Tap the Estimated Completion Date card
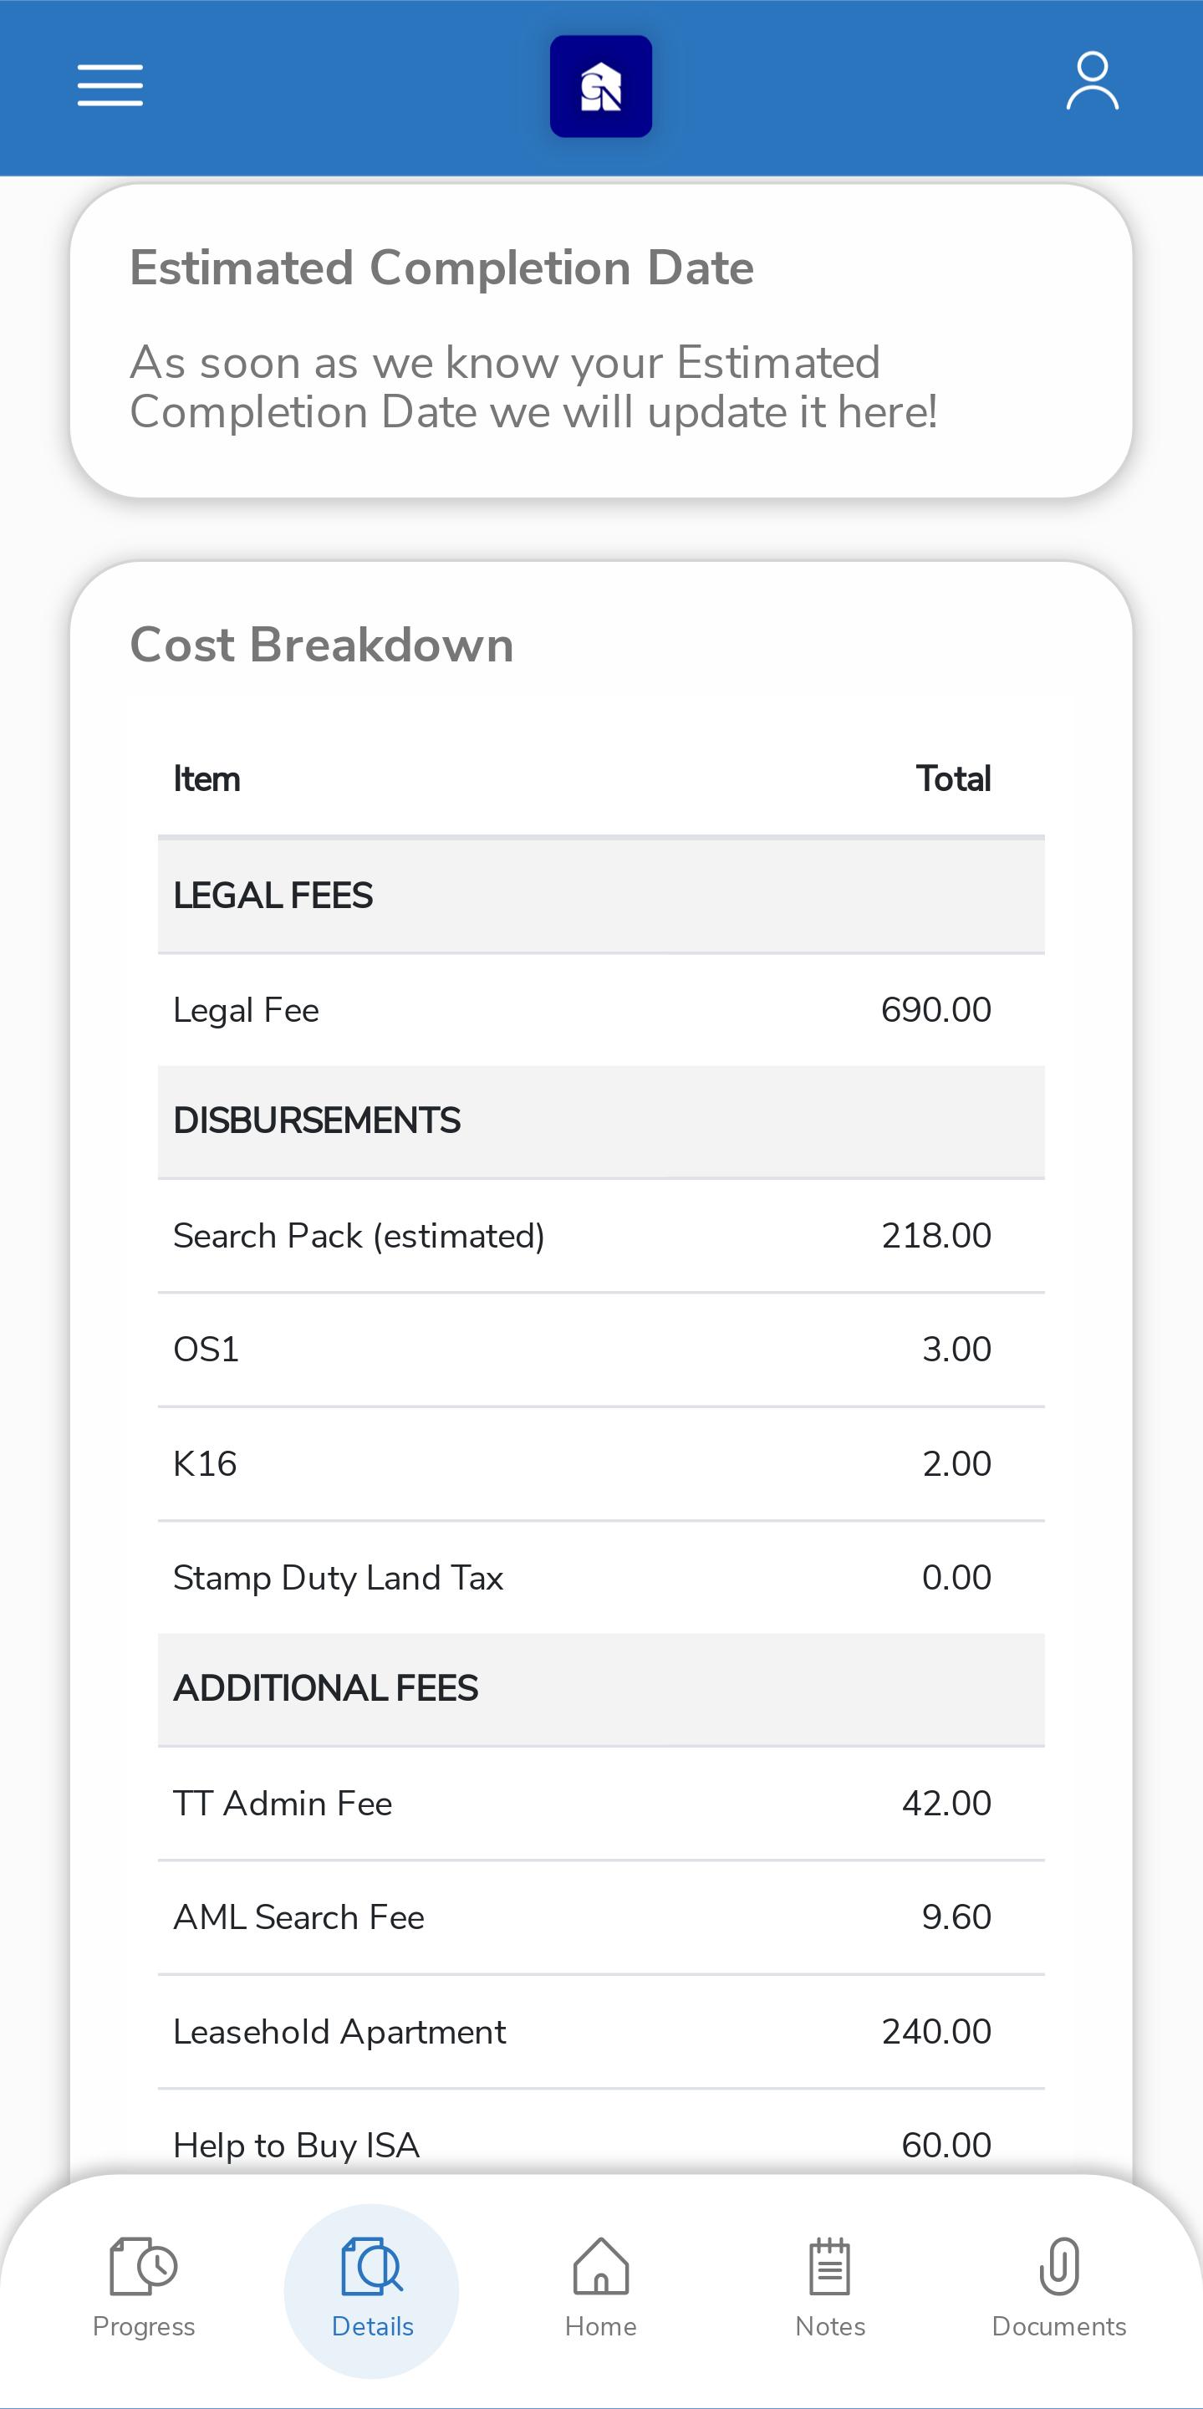 pyautogui.click(x=601, y=340)
